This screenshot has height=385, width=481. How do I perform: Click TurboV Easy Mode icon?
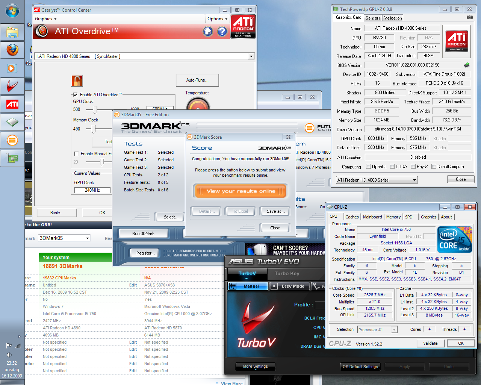(274, 286)
